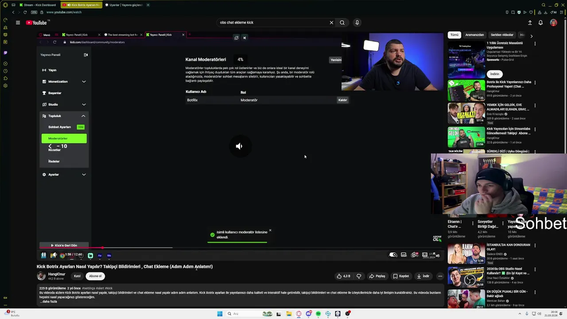This screenshot has height=319, width=567.
Task: Open Kick Yayıncıları İçin Streamlabs thumbnail
Action: [x=466, y=137]
